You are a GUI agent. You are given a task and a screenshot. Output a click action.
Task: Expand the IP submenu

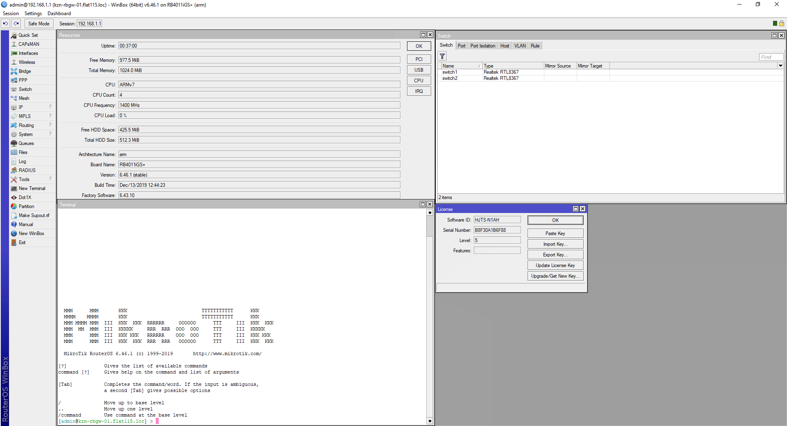pyautogui.click(x=51, y=107)
